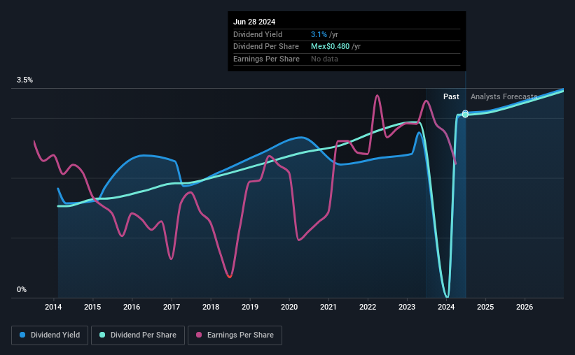
Task: Click the teal Dividend Per Share legend dot
Action: point(102,335)
